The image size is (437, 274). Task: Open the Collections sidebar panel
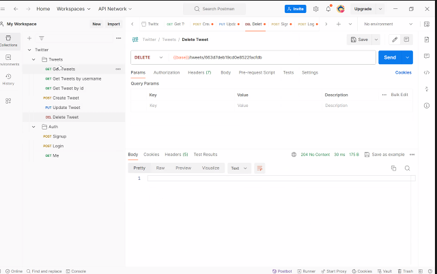pos(9,41)
